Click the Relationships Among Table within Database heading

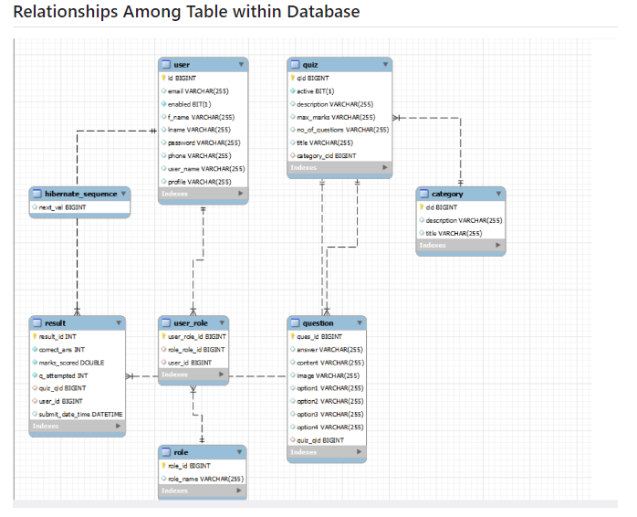tap(186, 11)
